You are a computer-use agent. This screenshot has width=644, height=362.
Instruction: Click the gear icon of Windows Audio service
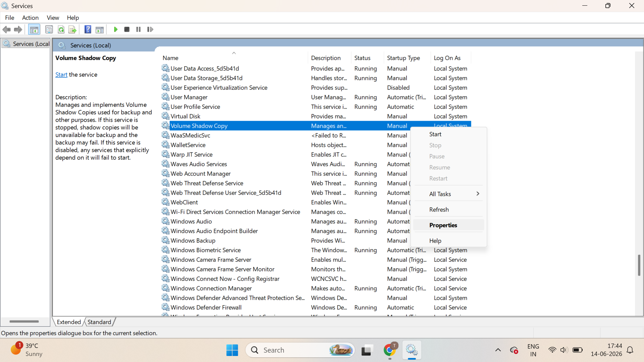click(x=165, y=221)
